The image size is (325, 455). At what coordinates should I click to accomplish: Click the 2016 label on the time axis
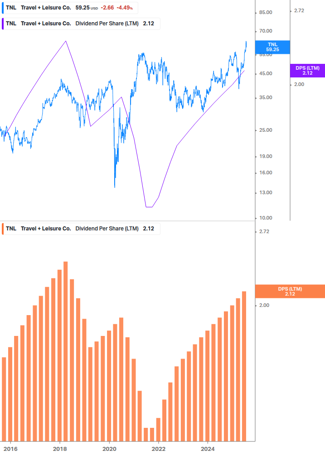click(x=10, y=449)
